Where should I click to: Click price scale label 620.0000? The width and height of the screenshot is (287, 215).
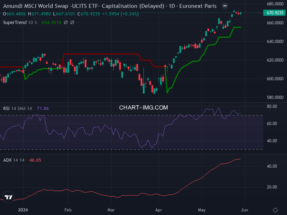coord(275,60)
